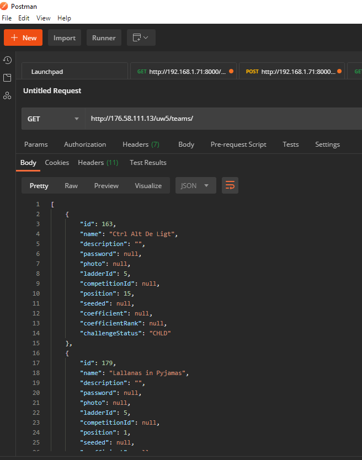The image size is (362, 460).
Task: Open the Edit menu
Action: pos(24,18)
